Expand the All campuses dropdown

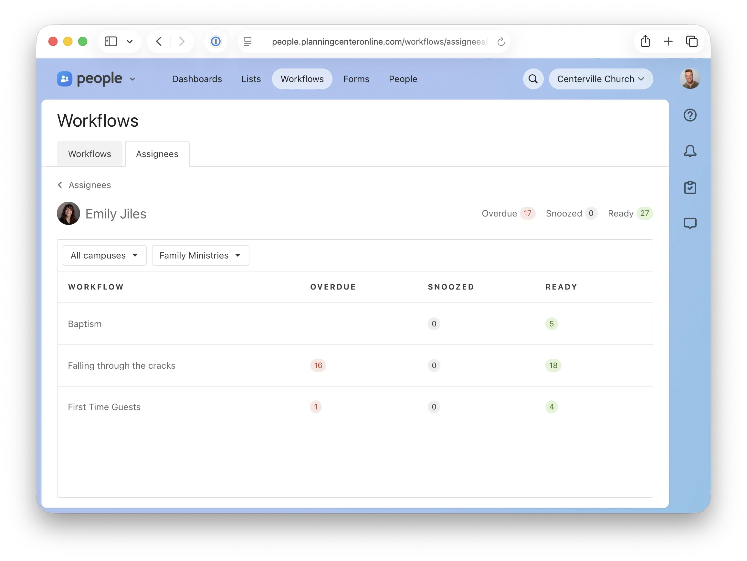coord(104,255)
